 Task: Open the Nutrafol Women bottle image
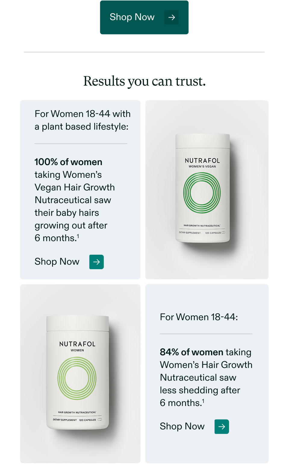pos(80,374)
